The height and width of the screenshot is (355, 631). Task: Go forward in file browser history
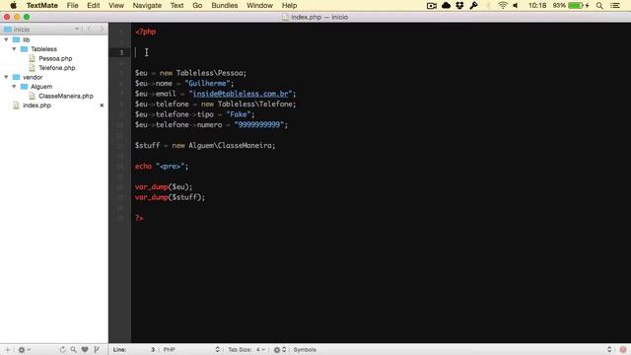pyautogui.click(x=101, y=29)
